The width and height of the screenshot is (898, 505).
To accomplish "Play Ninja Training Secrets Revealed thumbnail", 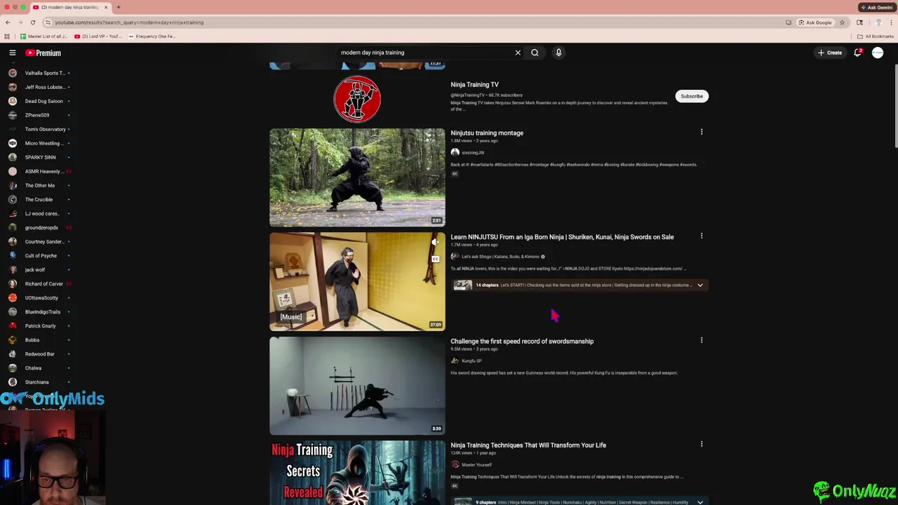I will pyautogui.click(x=357, y=473).
